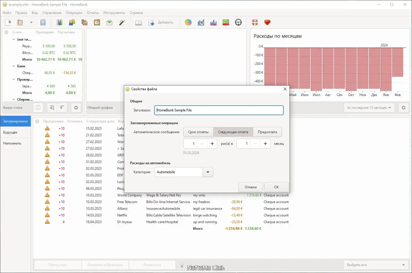Click the Пропустить button
This screenshot has height=273, width=412.
[x=58, y=265]
